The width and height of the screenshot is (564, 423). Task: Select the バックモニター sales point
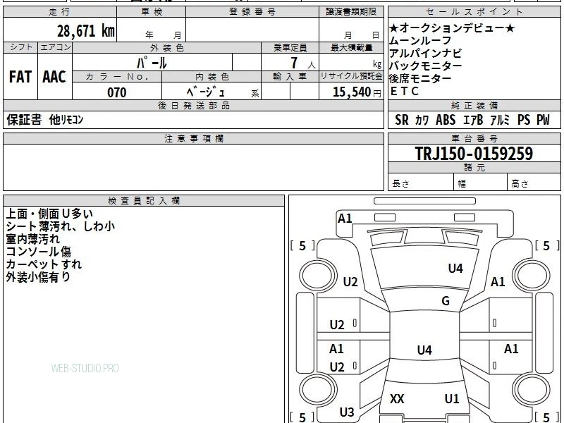pyautogui.click(x=426, y=66)
